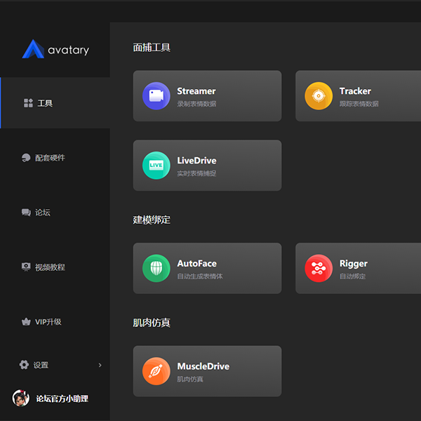The image size is (421, 421).
Task: Click the settings gear icon
Action: (x=24, y=365)
